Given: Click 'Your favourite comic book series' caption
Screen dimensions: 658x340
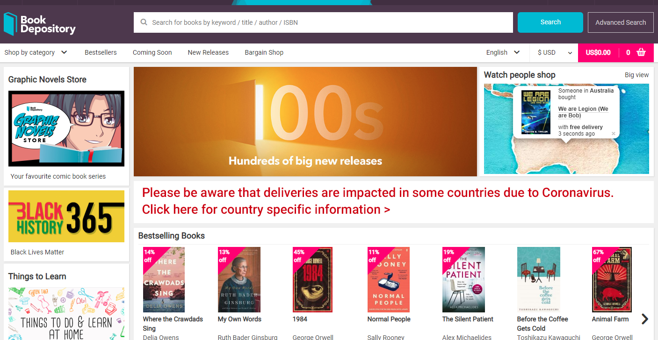Looking at the screenshot, I should [58, 176].
